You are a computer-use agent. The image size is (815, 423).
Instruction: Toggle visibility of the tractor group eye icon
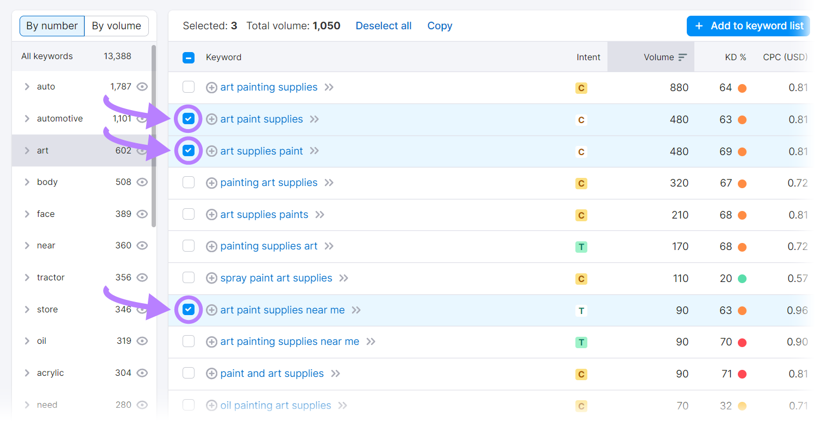coord(142,277)
